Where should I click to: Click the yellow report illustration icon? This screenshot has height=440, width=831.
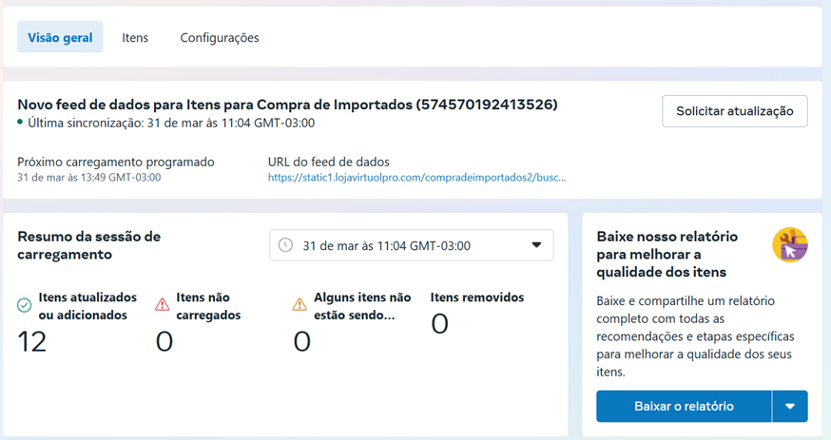(x=790, y=245)
